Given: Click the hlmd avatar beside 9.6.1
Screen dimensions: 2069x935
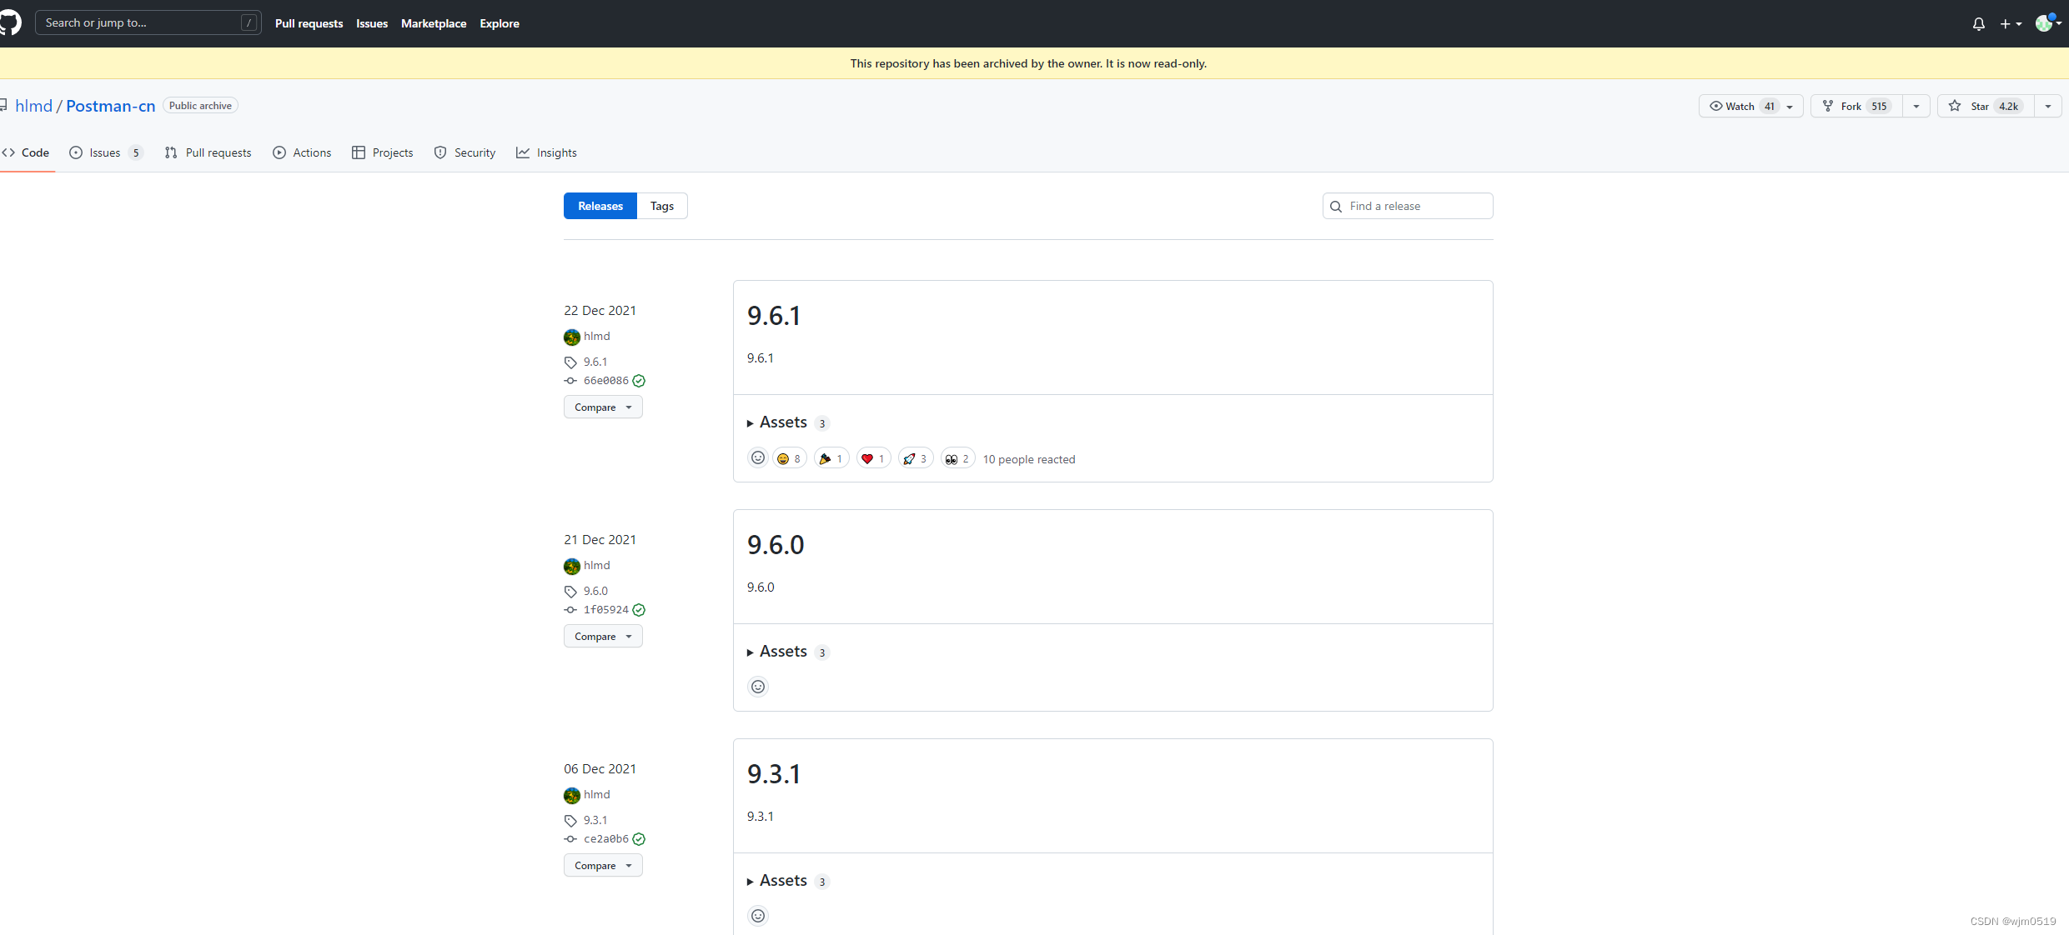Looking at the screenshot, I should [x=572, y=337].
